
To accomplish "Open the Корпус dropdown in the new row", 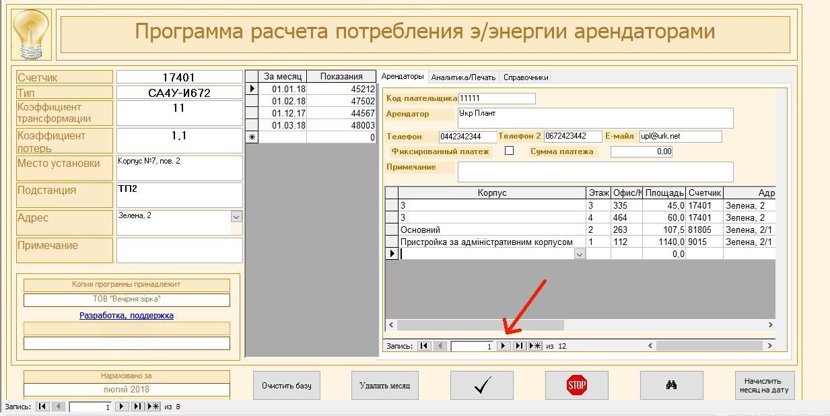I will (580, 254).
